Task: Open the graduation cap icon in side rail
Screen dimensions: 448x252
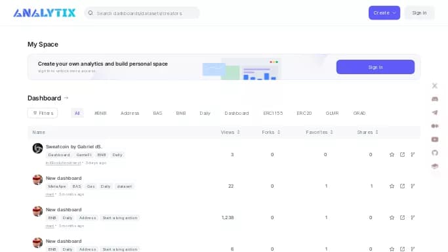Action: click(435, 166)
